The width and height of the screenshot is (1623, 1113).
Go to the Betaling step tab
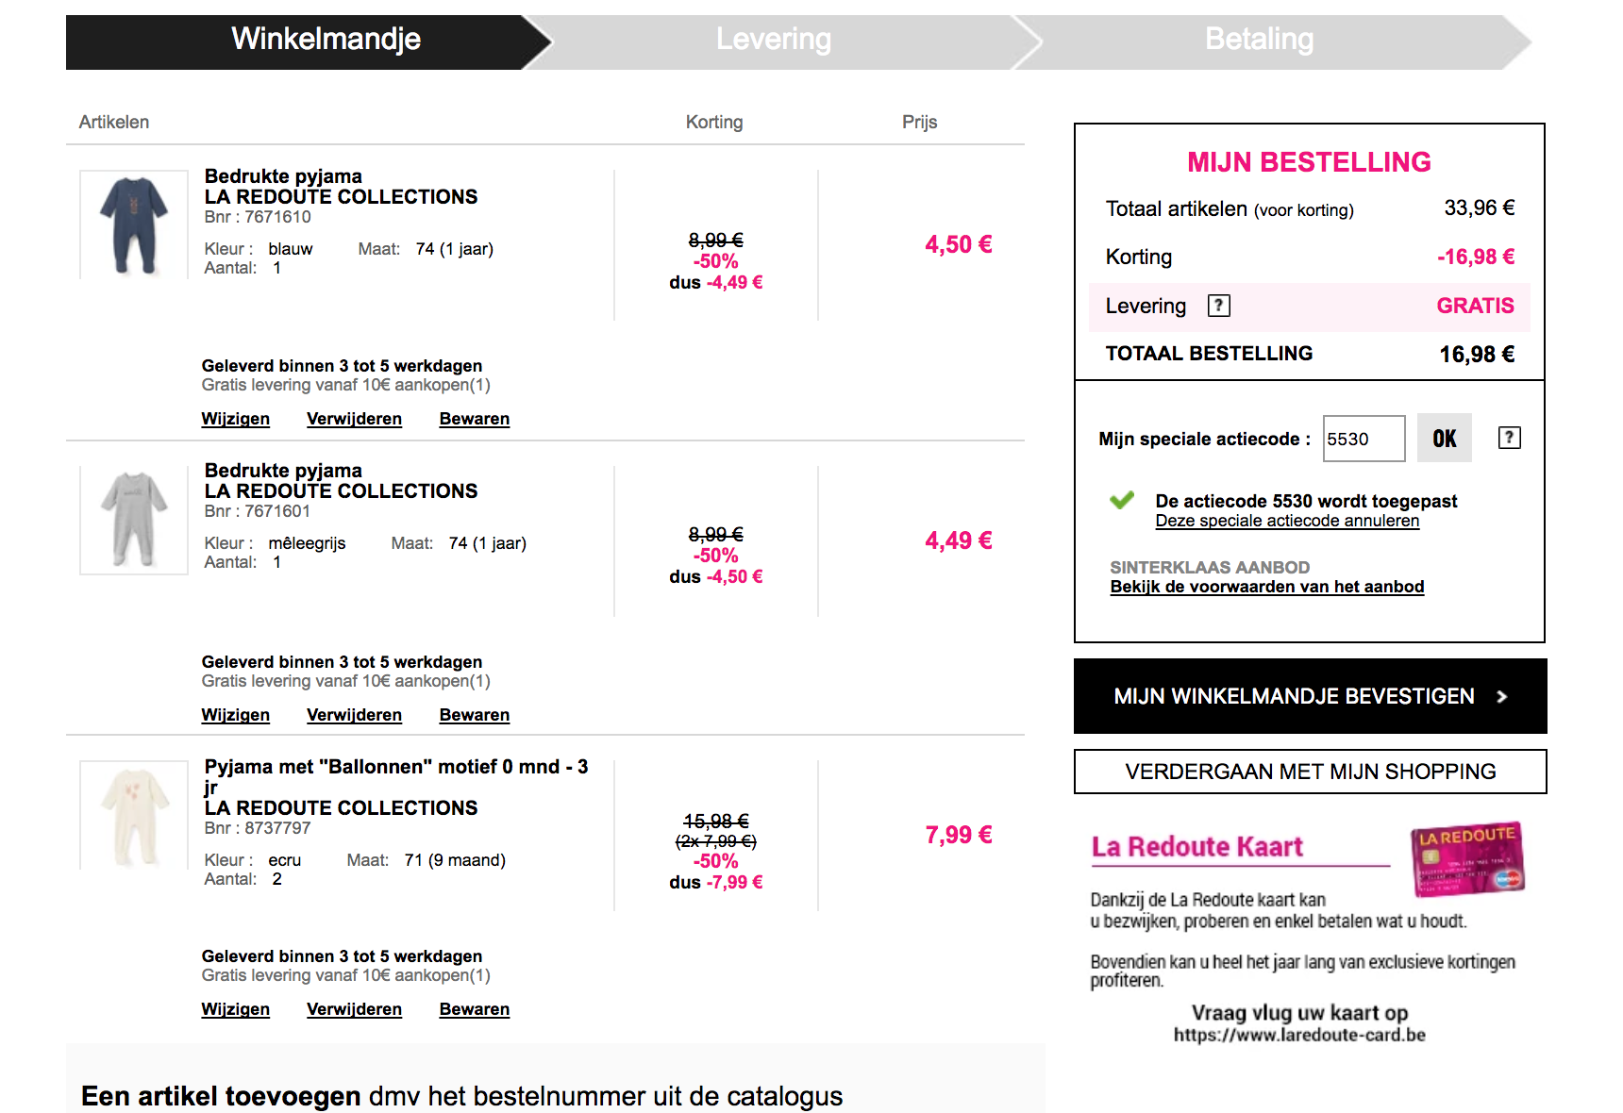[x=1259, y=40]
